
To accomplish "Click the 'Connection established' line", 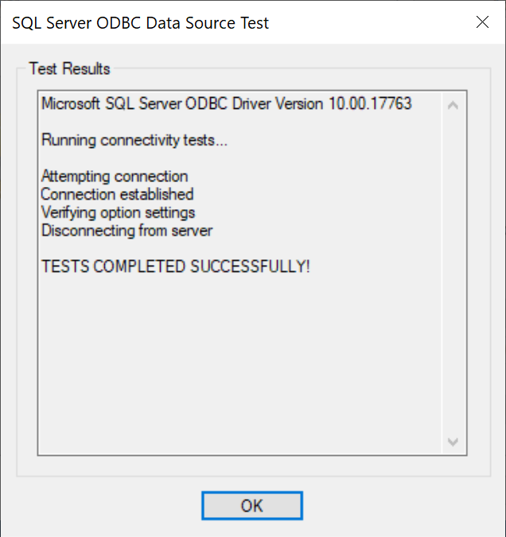I will pyautogui.click(x=117, y=194).
